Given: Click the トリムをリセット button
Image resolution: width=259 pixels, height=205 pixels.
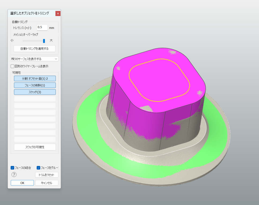Looking at the screenshot, I should click(47, 175).
